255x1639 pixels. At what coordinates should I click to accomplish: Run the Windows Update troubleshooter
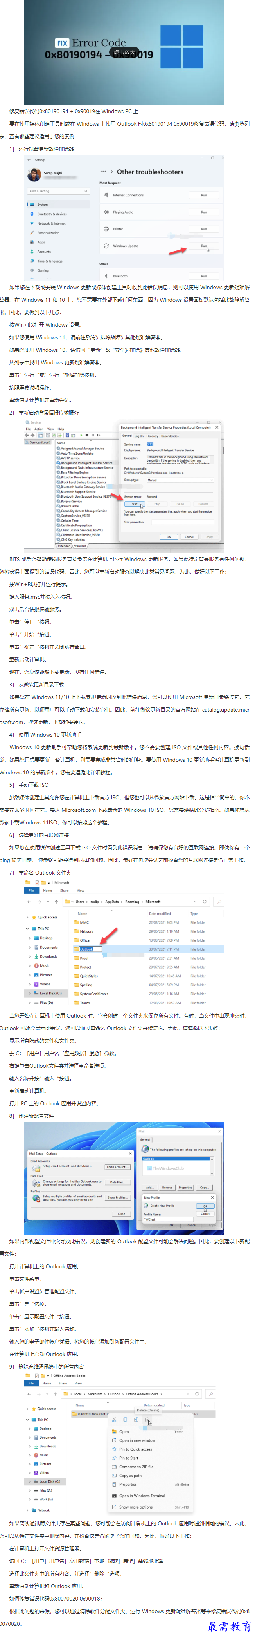[x=204, y=246]
